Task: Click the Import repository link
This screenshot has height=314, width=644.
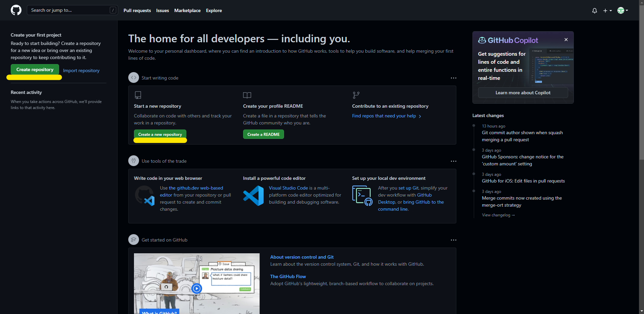Action: pyautogui.click(x=81, y=70)
